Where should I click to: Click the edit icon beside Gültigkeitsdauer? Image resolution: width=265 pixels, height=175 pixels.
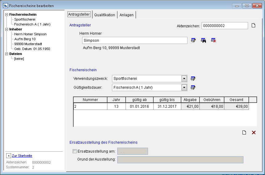193,87
